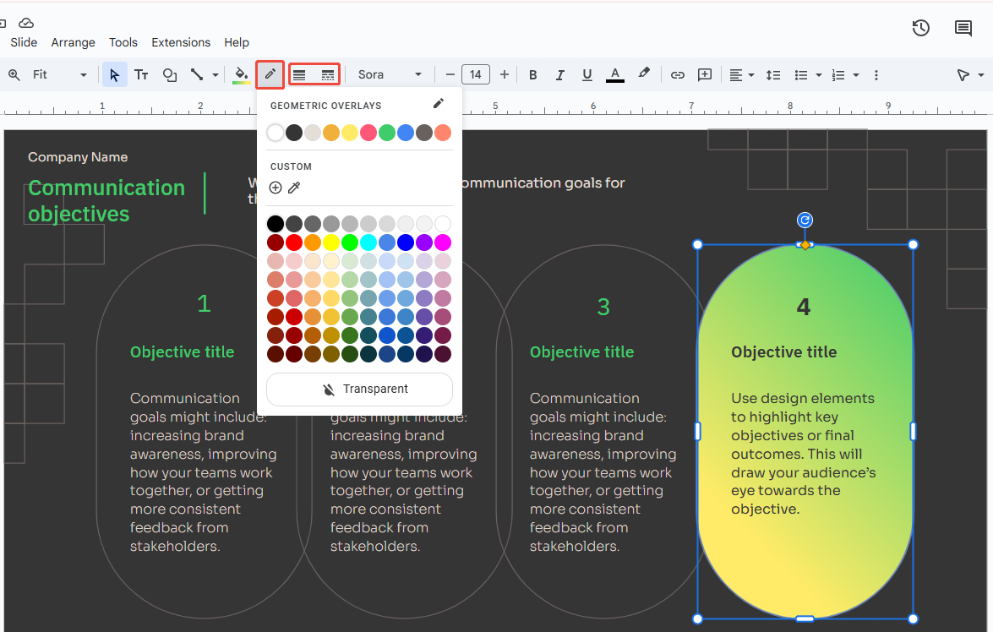Edit the Geometric Overlays theme pencil

point(438,104)
